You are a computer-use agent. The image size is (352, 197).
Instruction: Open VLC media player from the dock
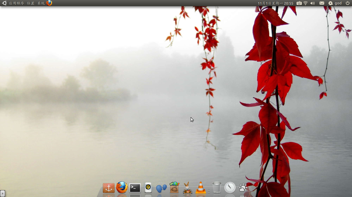(x=201, y=188)
